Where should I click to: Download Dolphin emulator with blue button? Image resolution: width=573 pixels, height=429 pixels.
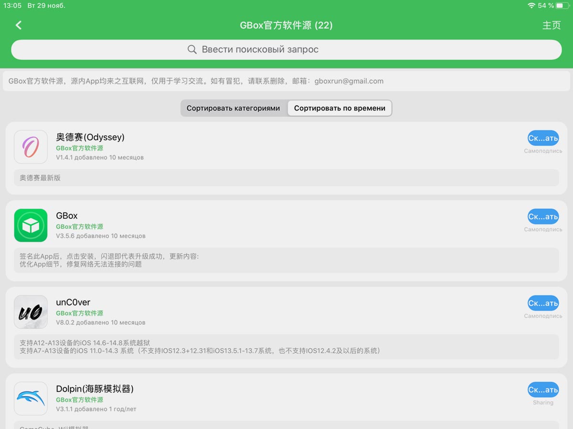(x=543, y=390)
